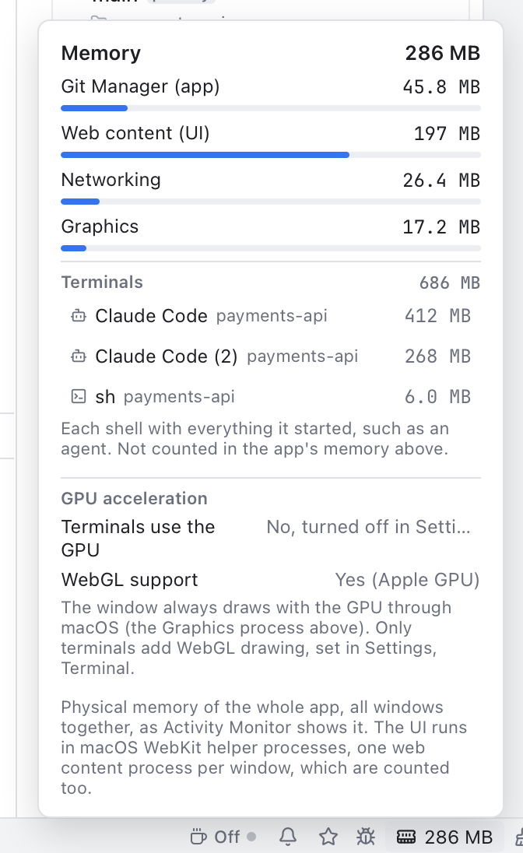Click the Web content (UI) memory bar
Viewport: 523px width, 853px height.
click(x=271, y=155)
